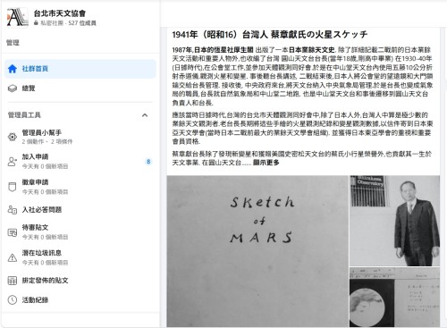Image resolution: width=447 pixels, height=328 pixels.
Task: Click the 527 位成員 member count
Action: tap(82, 23)
